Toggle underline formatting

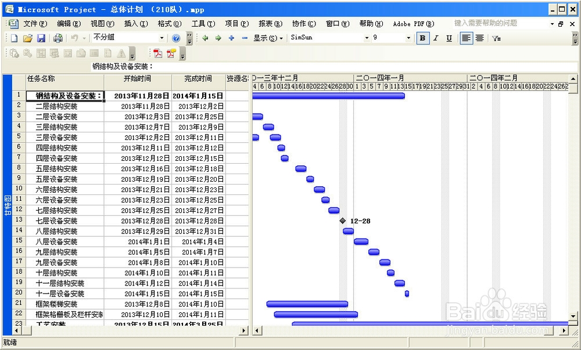tap(449, 38)
